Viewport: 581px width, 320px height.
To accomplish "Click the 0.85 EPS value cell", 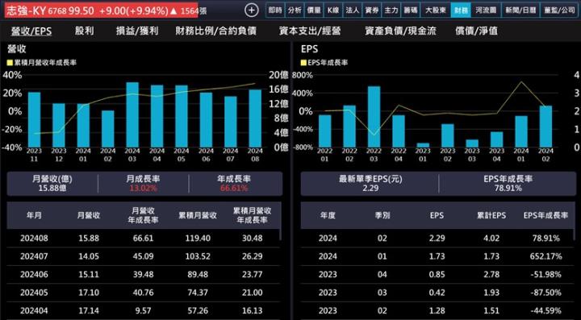I will pyautogui.click(x=437, y=275).
